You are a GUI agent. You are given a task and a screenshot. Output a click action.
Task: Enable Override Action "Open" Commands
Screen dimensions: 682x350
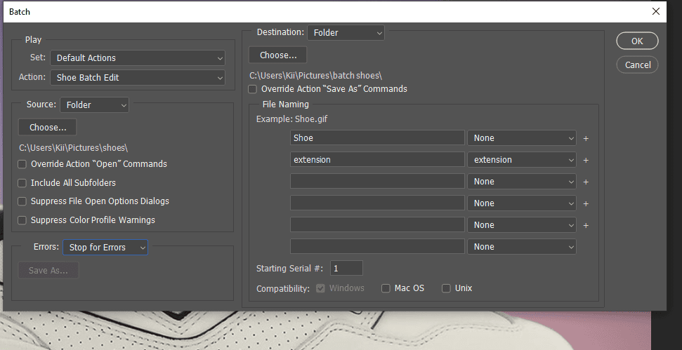click(22, 164)
